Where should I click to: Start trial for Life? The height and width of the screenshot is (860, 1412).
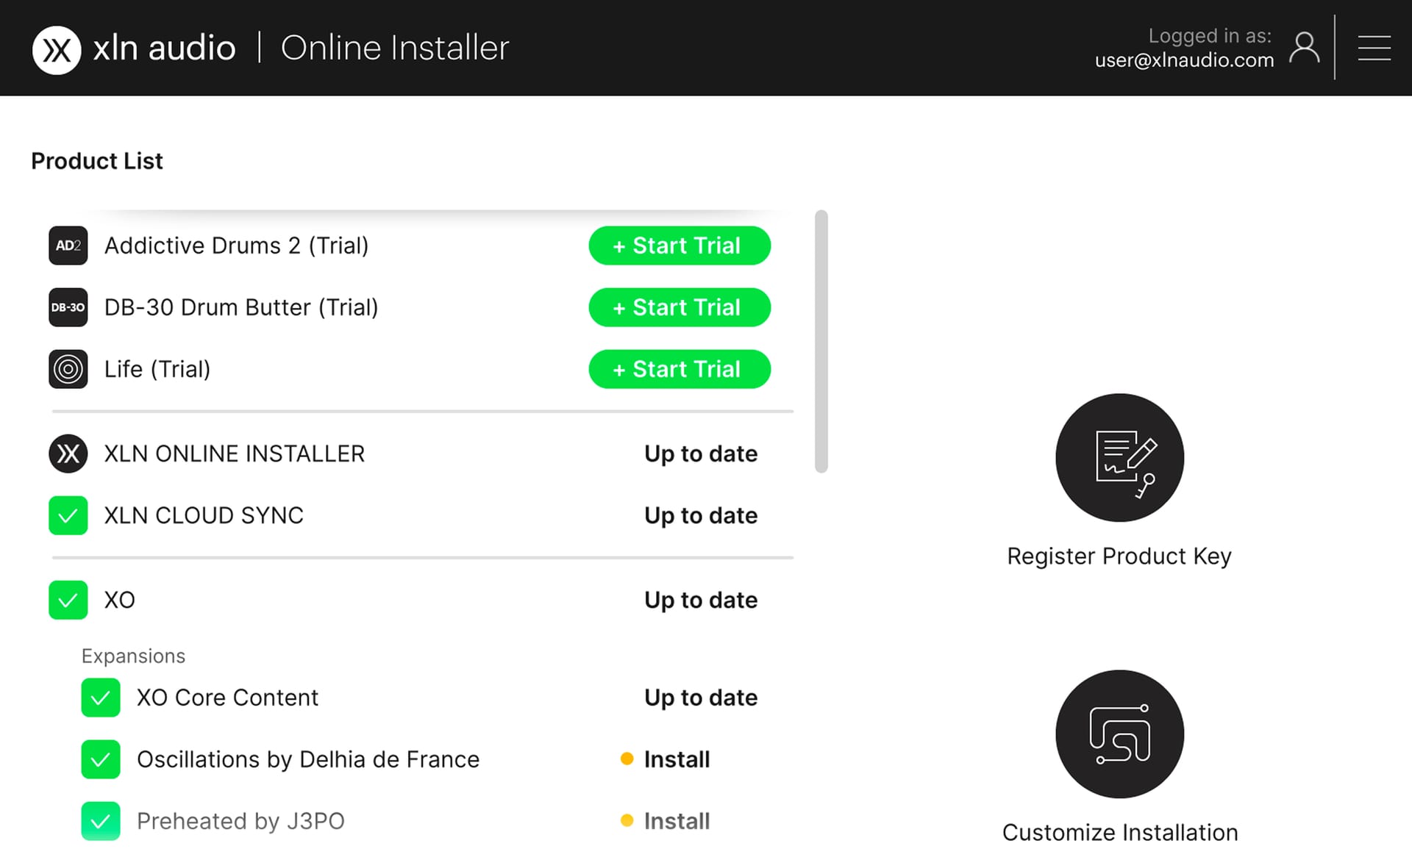click(680, 369)
